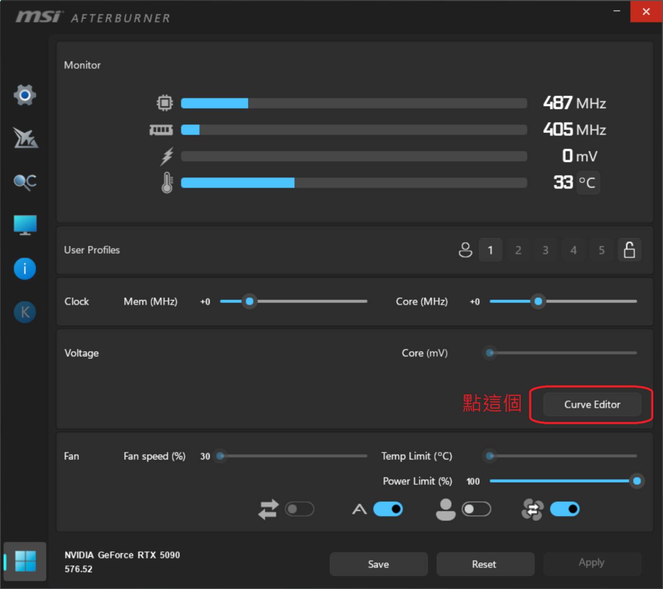Click the power limit value 100
Image resolution: width=663 pixels, height=589 pixels.
(x=473, y=482)
